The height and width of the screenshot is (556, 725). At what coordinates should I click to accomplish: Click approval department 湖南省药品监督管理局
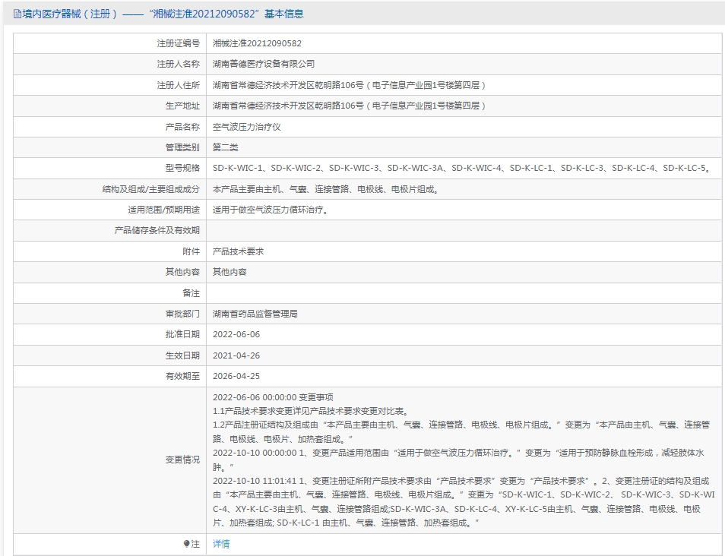click(x=255, y=313)
